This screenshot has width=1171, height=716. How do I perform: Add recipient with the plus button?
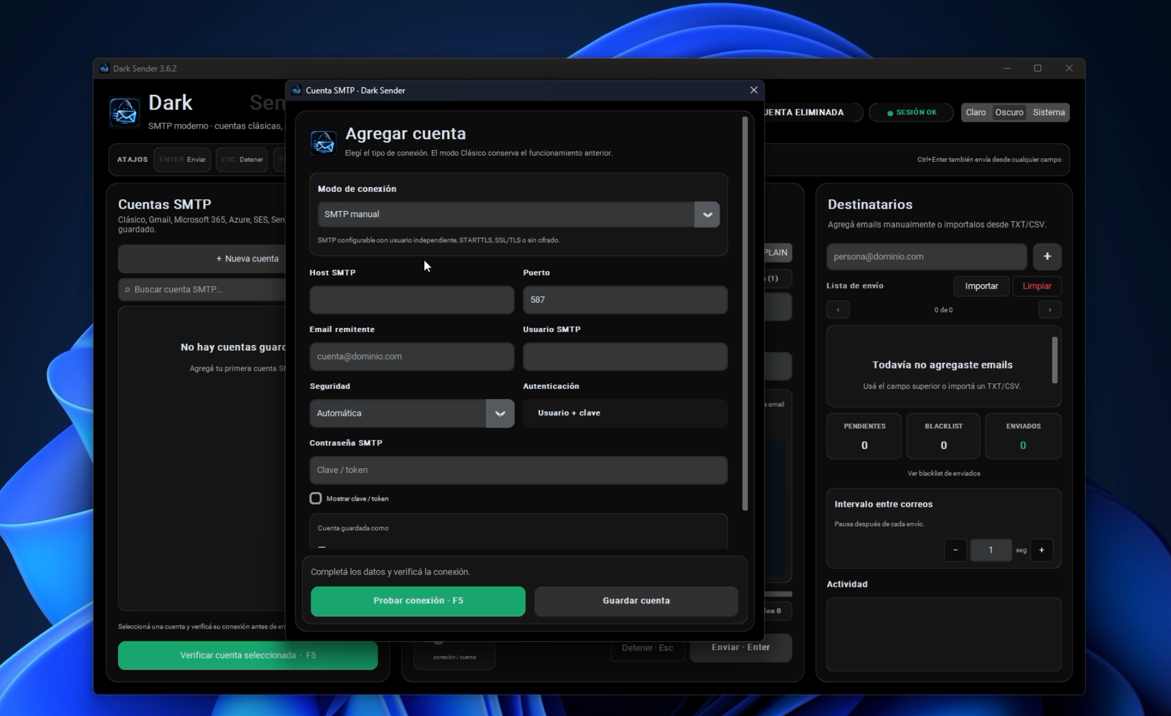click(x=1047, y=257)
